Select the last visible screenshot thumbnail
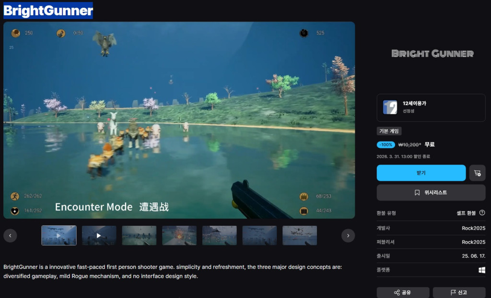Screen dimensions: 491x298 click(x=299, y=235)
